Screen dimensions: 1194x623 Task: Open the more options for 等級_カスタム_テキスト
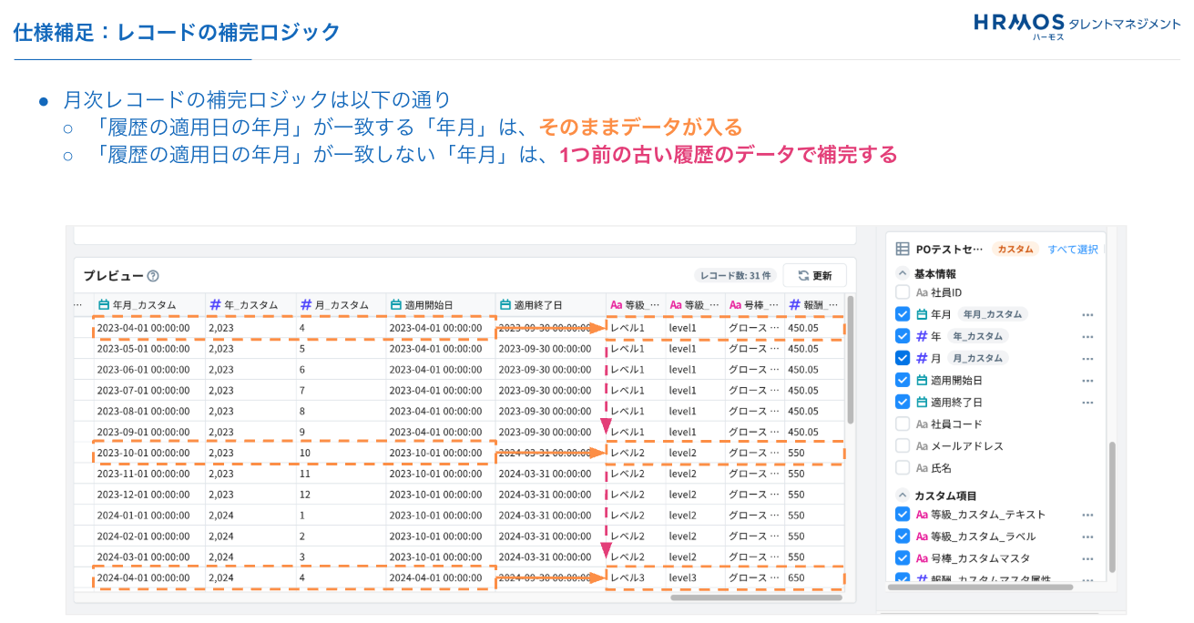1087,515
